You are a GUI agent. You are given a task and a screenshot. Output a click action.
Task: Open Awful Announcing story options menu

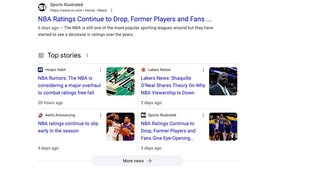click(101, 116)
